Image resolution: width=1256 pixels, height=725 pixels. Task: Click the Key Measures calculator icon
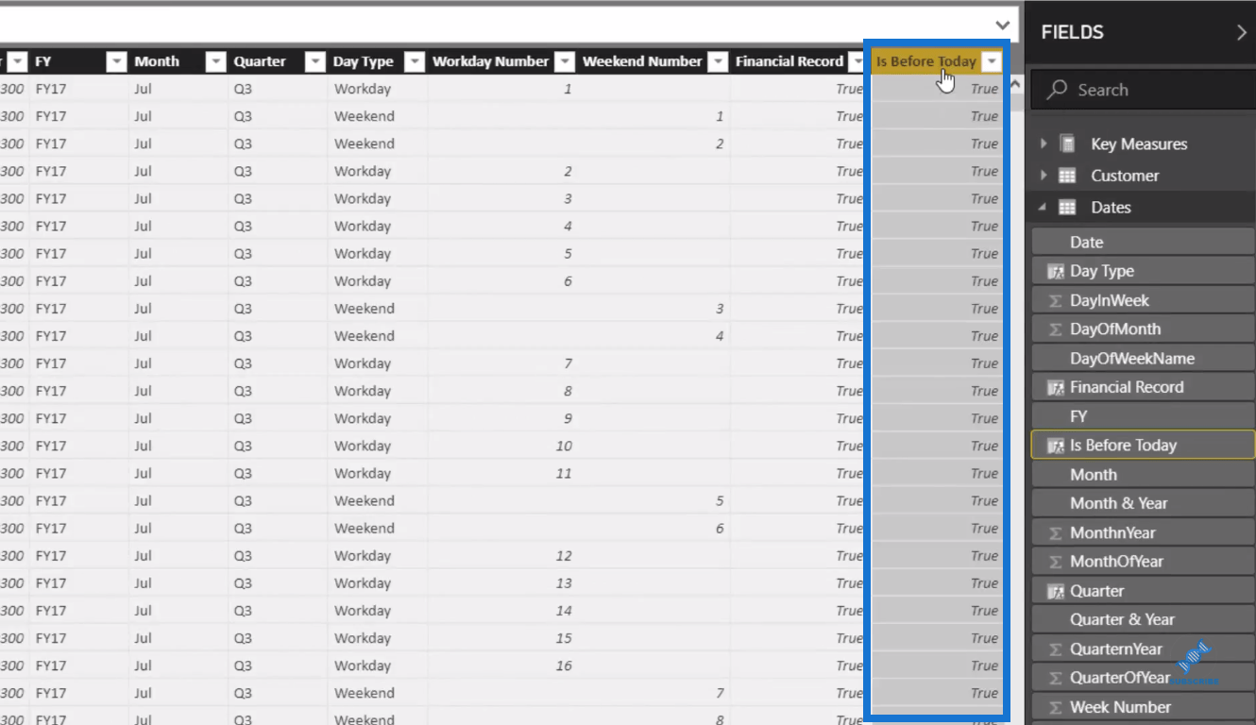point(1067,143)
